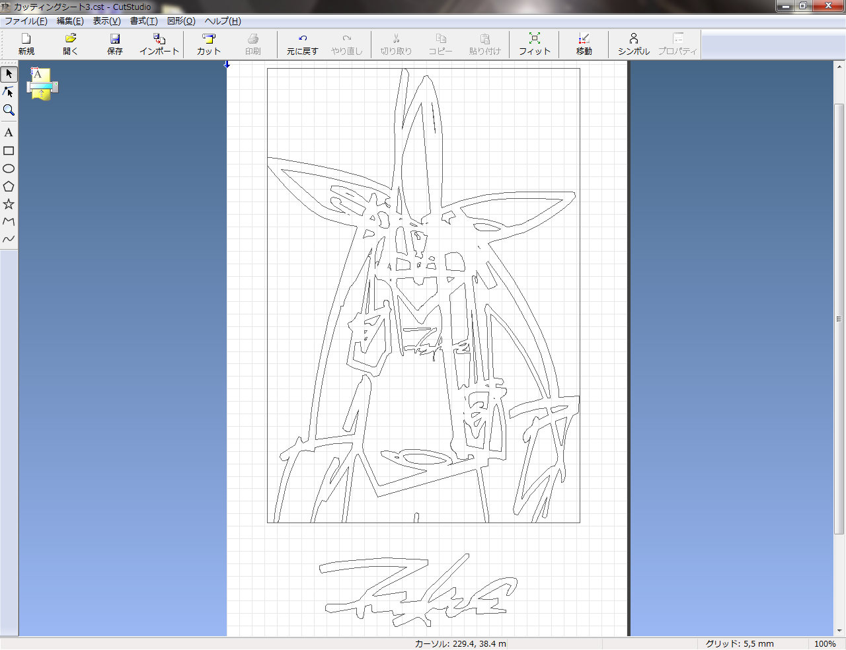The width and height of the screenshot is (846, 650).
Task: Select the ellipse drawing tool
Action: click(x=9, y=168)
